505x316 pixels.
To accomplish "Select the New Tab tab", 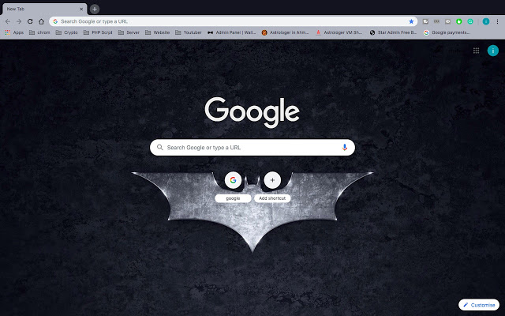I will [39, 9].
